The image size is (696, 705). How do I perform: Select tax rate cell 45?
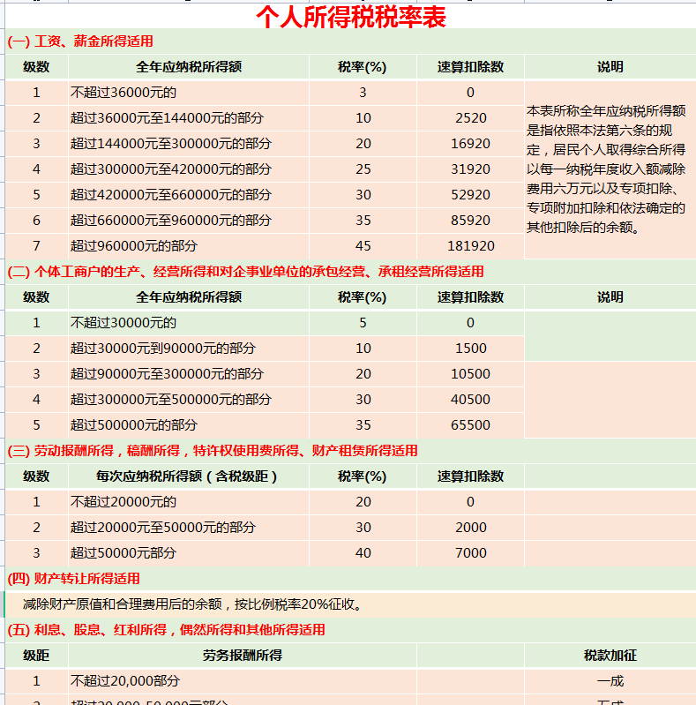coord(363,246)
